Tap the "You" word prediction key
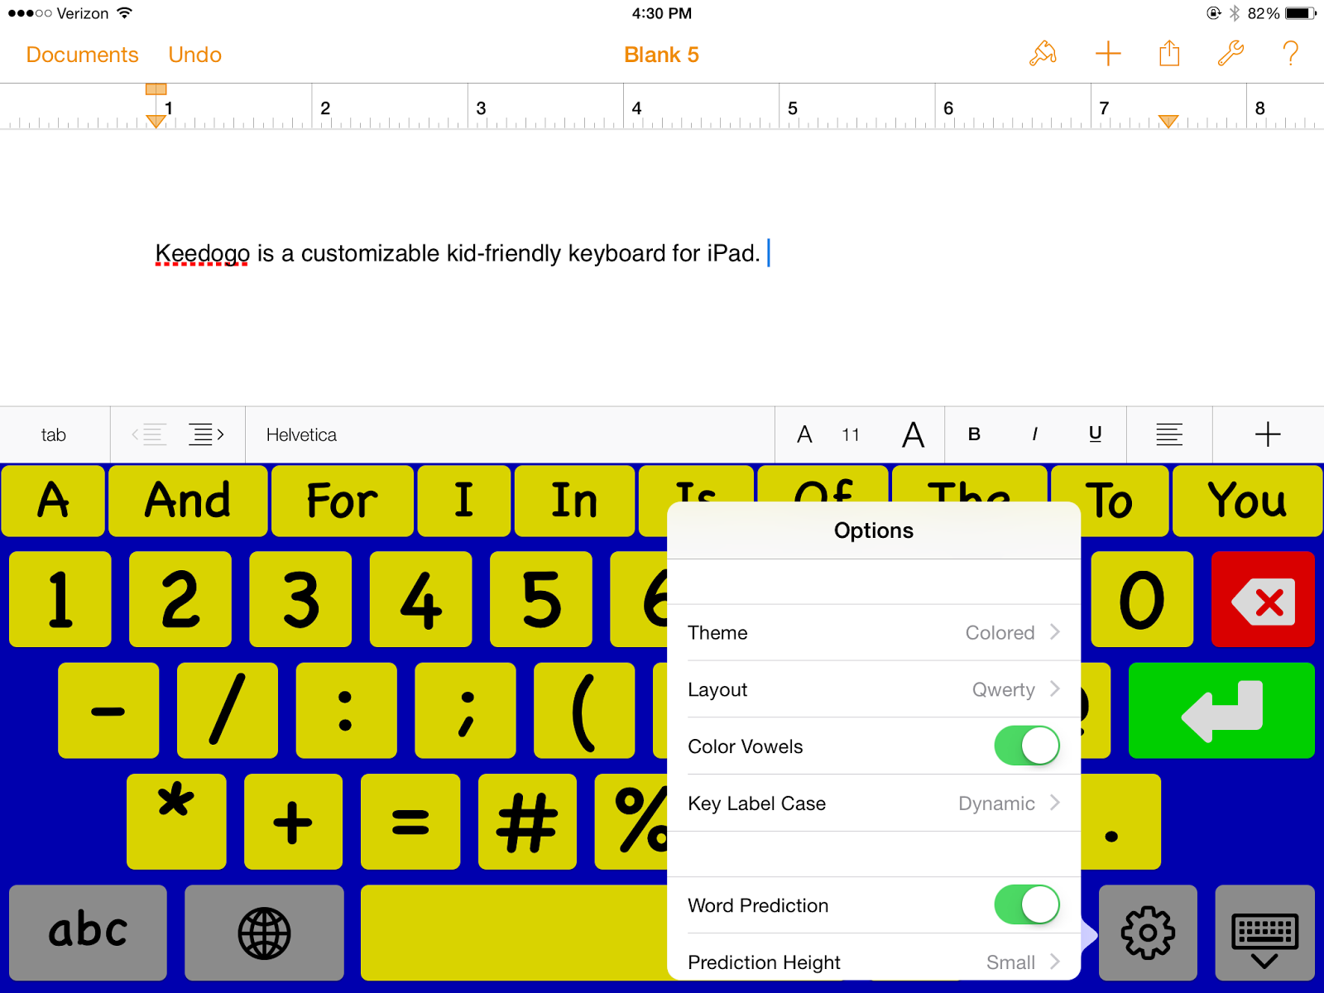This screenshot has width=1324, height=993. pos(1247,500)
